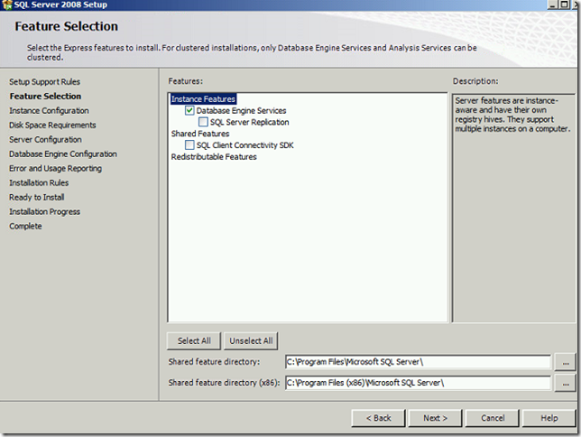The image size is (581, 437).
Task: Go to the Setup Support Rules step
Action: (x=44, y=81)
